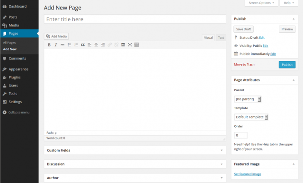
Task: Center align the text
Action: coord(96,45)
